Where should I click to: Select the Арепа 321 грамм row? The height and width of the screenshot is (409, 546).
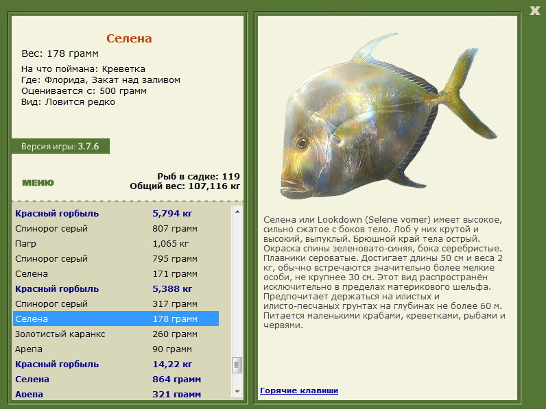[x=116, y=394]
